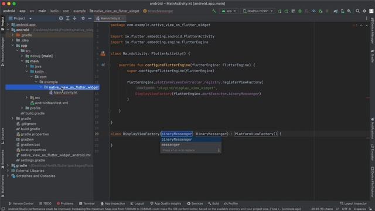This screenshot has height=211, width=375.
Task: Choose messenger suggestion in completion popup
Action: coord(190,145)
